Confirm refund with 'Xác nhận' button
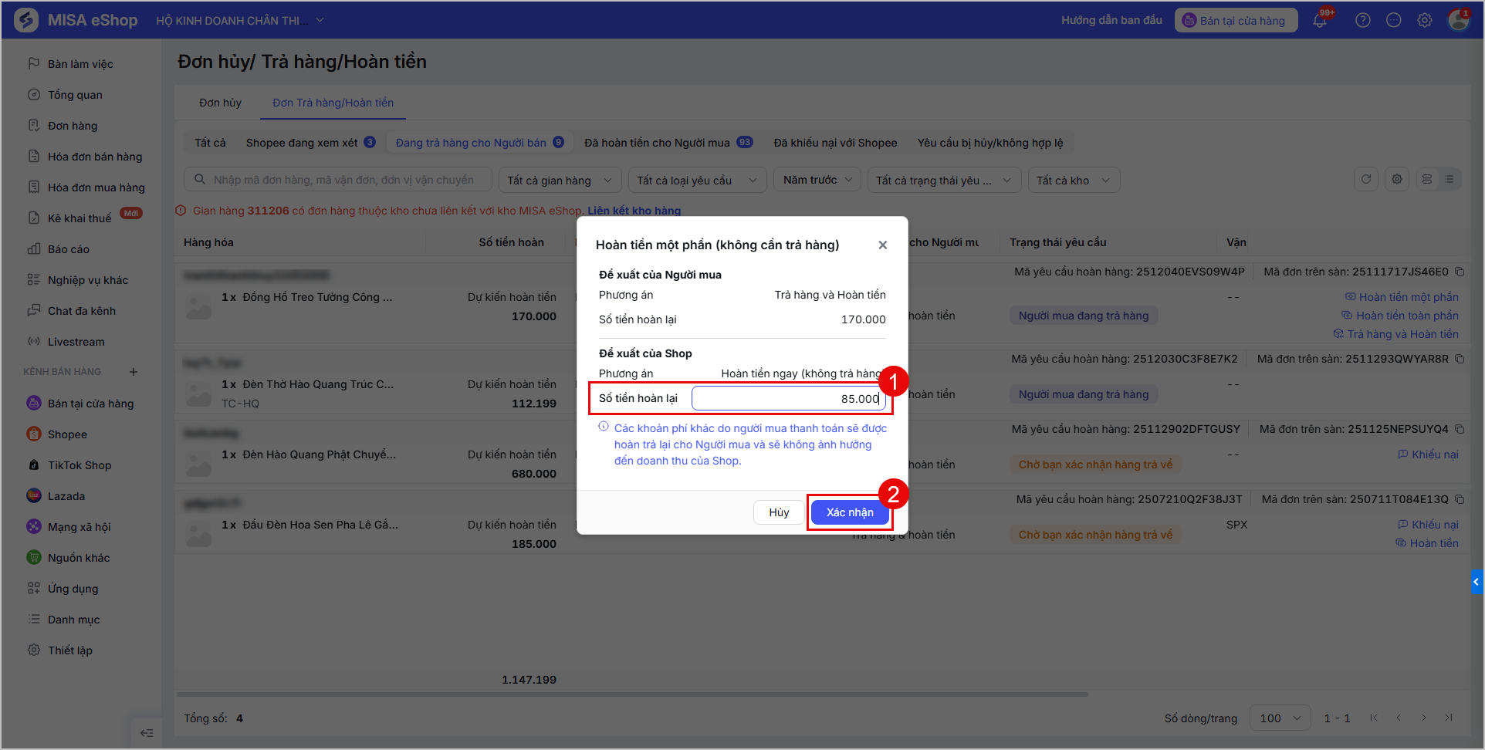The height and width of the screenshot is (750, 1485). coord(850,512)
